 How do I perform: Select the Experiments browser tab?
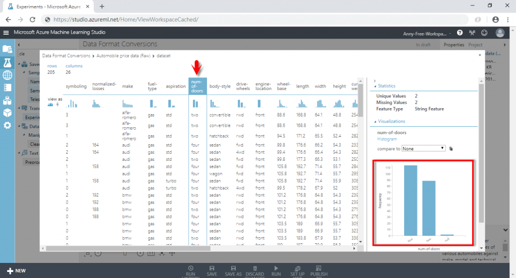pos(49,7)
